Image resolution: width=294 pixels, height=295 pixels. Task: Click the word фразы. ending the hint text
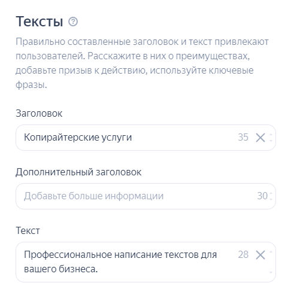(x=31, y=85)
